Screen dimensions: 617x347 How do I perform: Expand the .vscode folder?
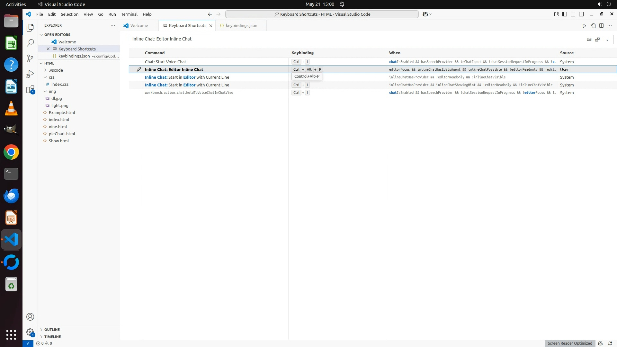tap(56, 70)
